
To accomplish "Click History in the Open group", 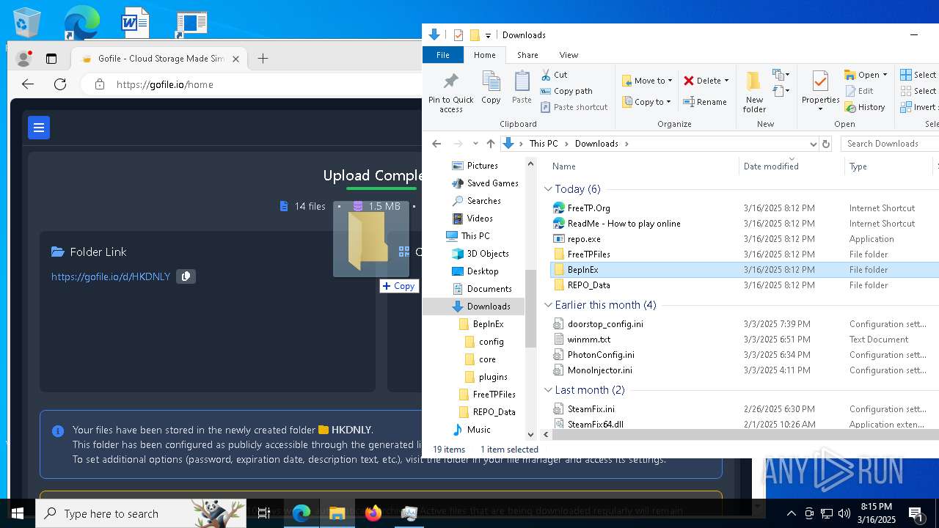I will (865, 107).
